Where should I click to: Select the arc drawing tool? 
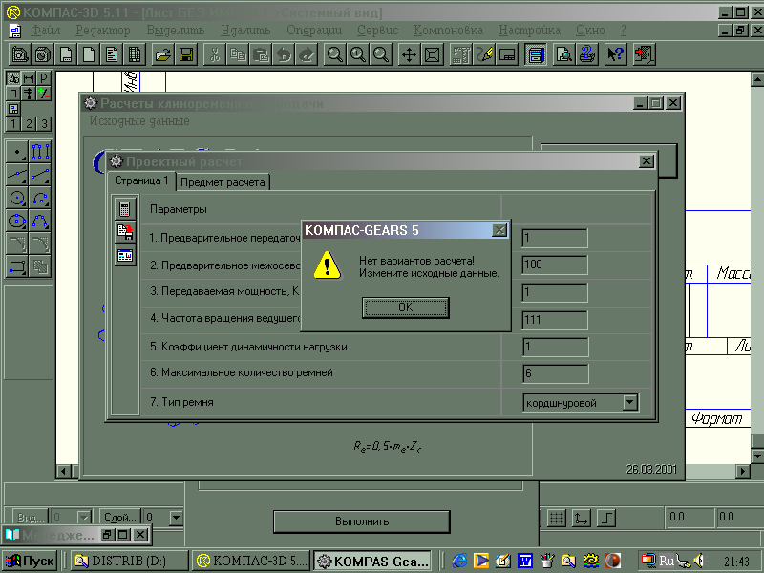pyautogui.click(x=40, y=199)
